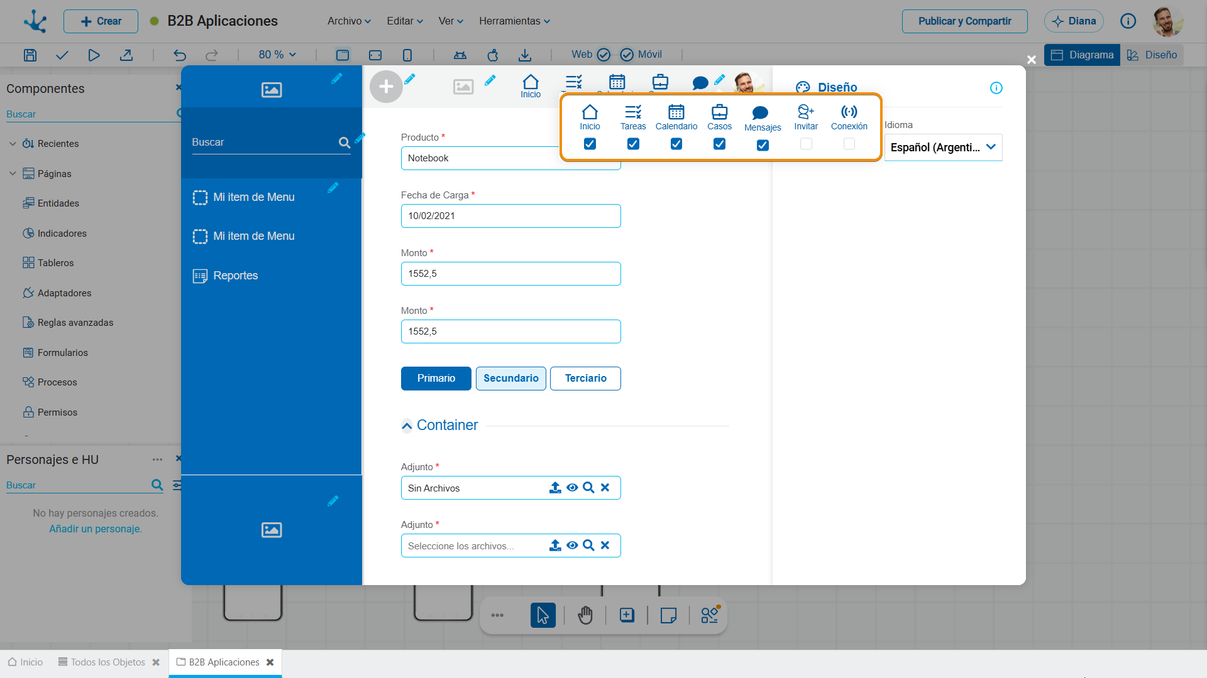Click the Primario button
Image resolution: width=1207 pixels, height=678 pixels.
436,379
